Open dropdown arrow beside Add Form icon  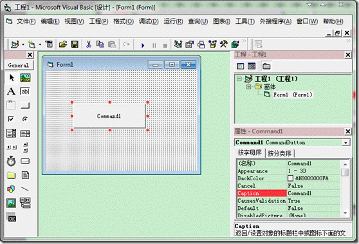tap(40, 44)
